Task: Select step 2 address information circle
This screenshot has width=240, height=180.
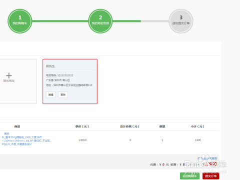Action: [100, 21]
